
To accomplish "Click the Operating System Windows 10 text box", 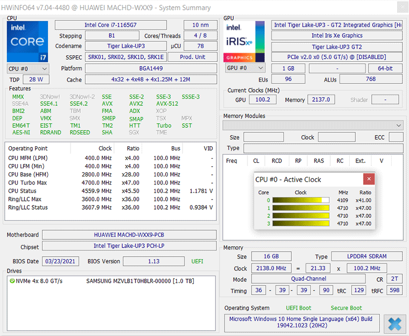I will pyautogui.click(x=302, y=323).
